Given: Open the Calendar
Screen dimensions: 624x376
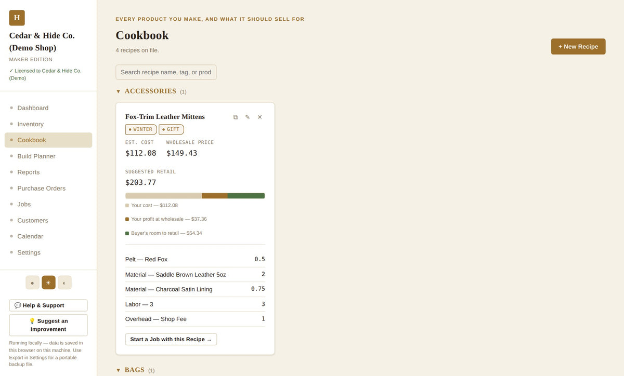Looking at the screenshot, I should click(x=48, y=236).
